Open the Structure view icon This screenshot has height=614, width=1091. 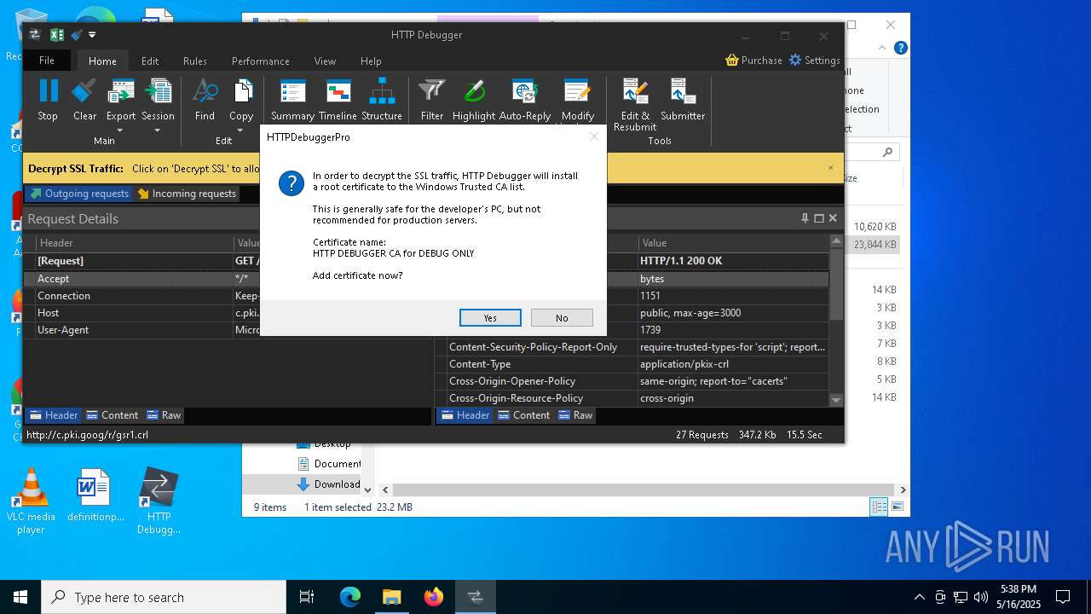[x=382, y=91]
